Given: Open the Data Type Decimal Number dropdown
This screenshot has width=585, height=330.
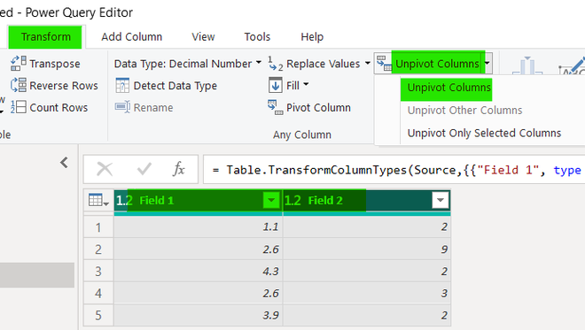Looking at the screenshot, I should pyautogui.click(x=188, y=64).
